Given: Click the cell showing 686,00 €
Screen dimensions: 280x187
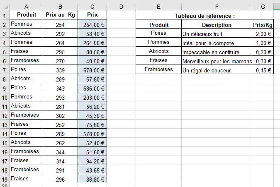Looking at the screenshot, I should click(x=92, y=88).
